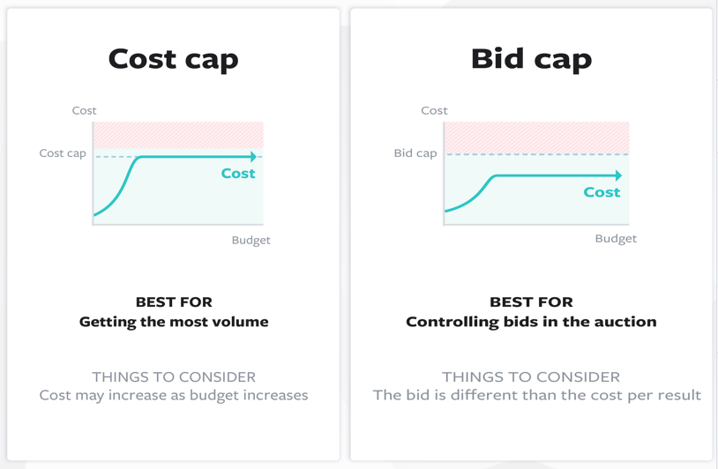Click 'Controlling bids in the auction' text

[531, 322]
